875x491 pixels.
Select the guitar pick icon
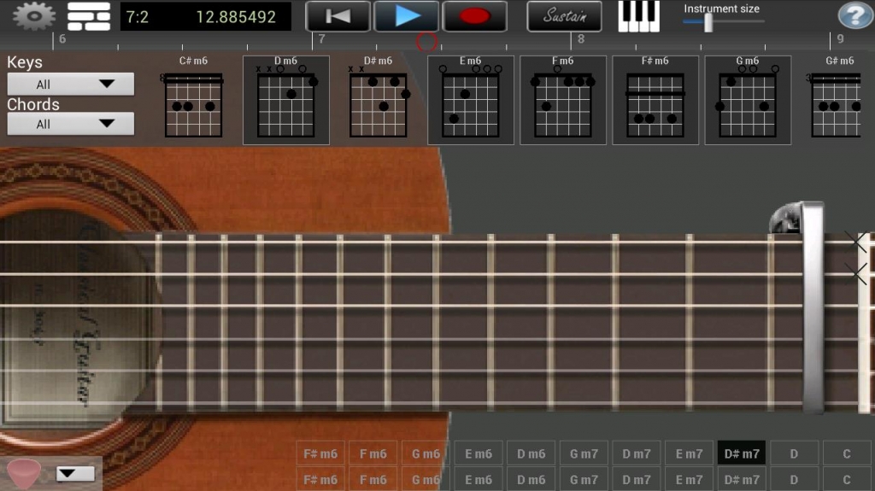coord(23,474)
